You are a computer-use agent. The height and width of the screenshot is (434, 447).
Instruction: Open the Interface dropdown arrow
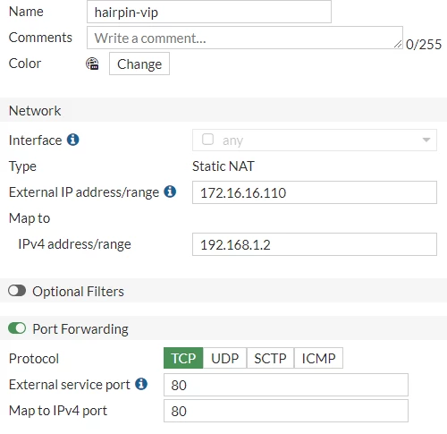tap(426, 140)
